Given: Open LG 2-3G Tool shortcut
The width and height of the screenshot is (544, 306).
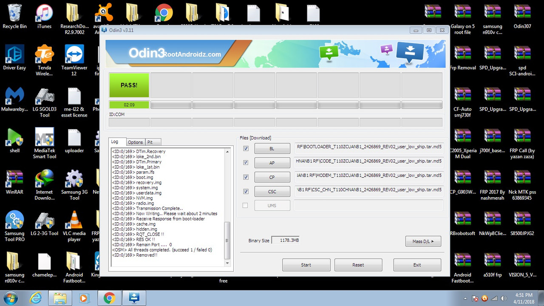Looking at the screenshot, I should pyautogui.click(x=44, y=223).
